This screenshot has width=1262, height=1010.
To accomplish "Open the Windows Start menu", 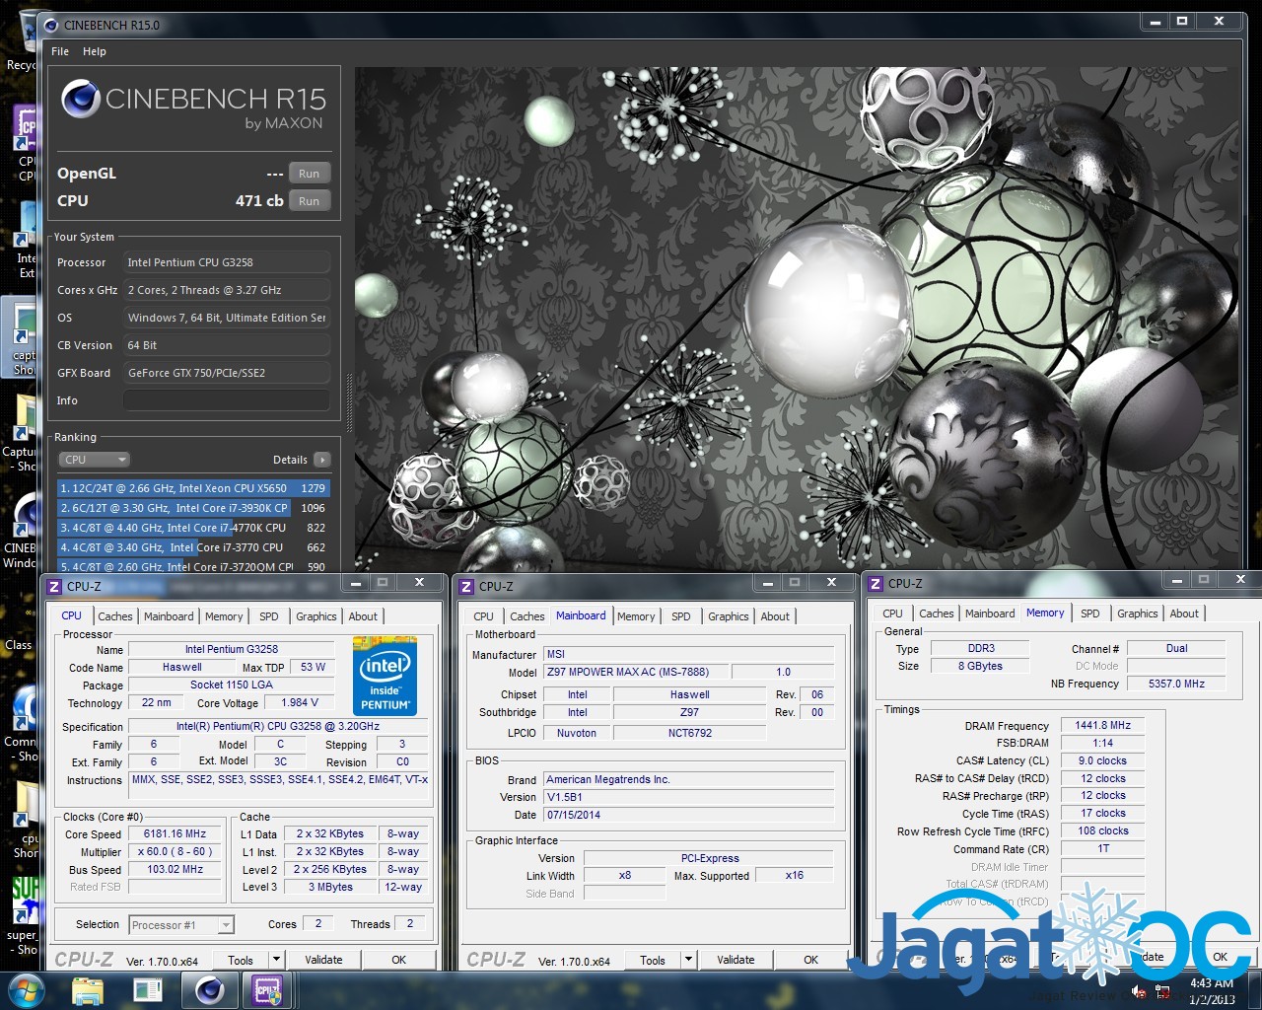I will (x=25, y=990).
